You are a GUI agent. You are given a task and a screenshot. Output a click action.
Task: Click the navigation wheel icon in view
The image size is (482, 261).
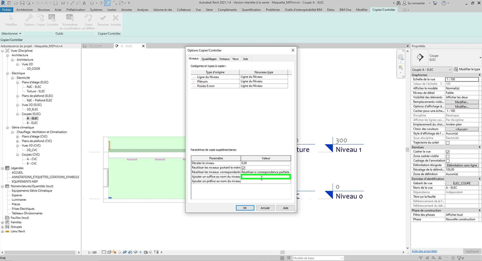[x=400, y=57]
